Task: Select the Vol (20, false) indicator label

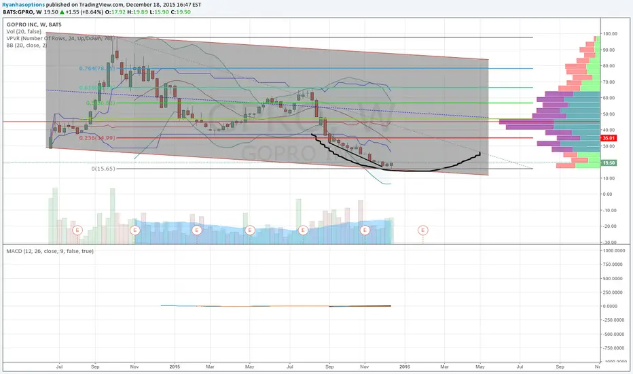Action: coord(23,31)
